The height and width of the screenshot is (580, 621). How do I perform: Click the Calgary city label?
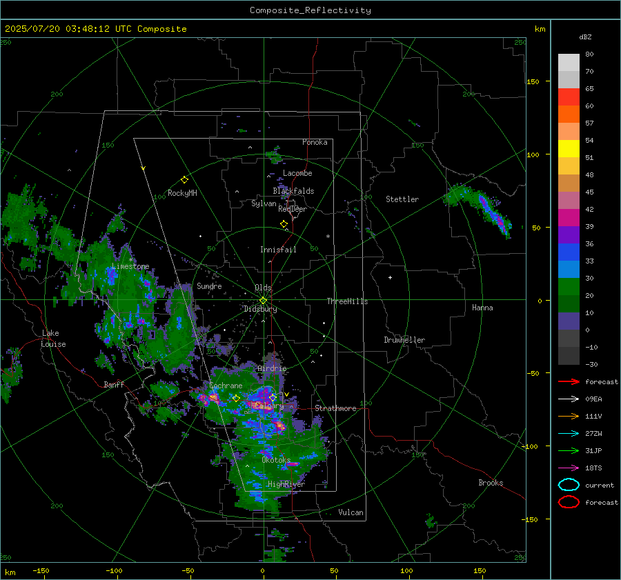coord(269,406)
